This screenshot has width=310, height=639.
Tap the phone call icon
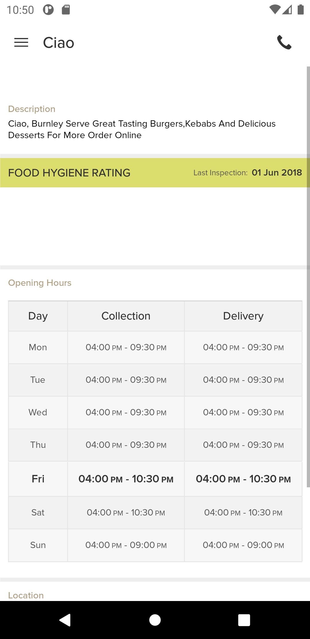click(284, 43)
